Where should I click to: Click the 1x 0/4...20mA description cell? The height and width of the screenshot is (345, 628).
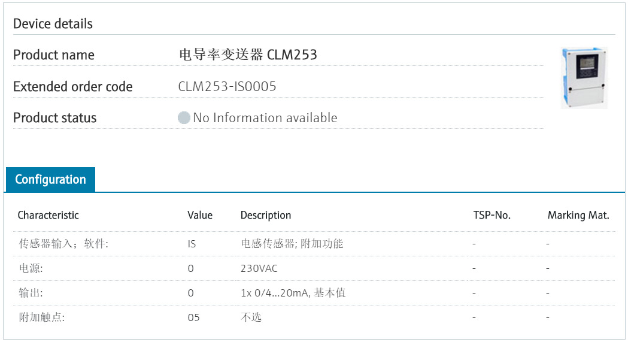293,293
